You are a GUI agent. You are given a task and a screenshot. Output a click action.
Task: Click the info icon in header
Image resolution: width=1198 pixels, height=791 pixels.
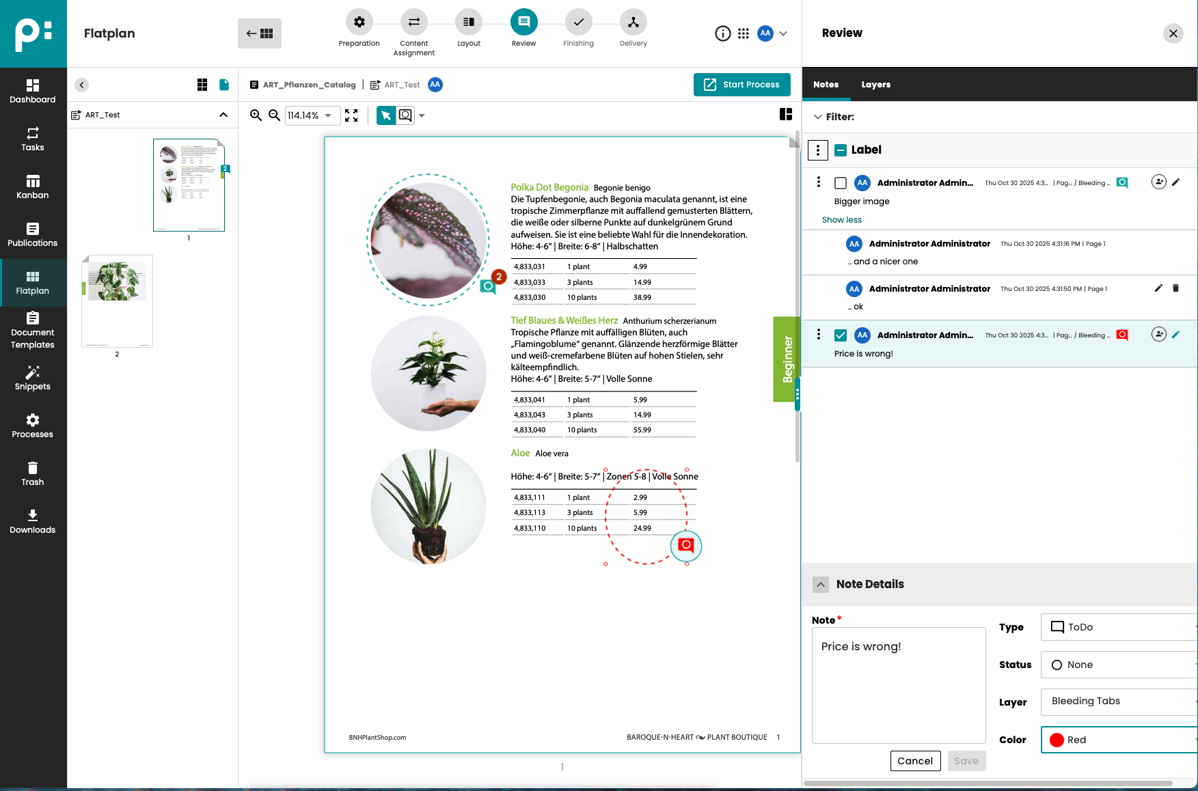coord(722,33)
